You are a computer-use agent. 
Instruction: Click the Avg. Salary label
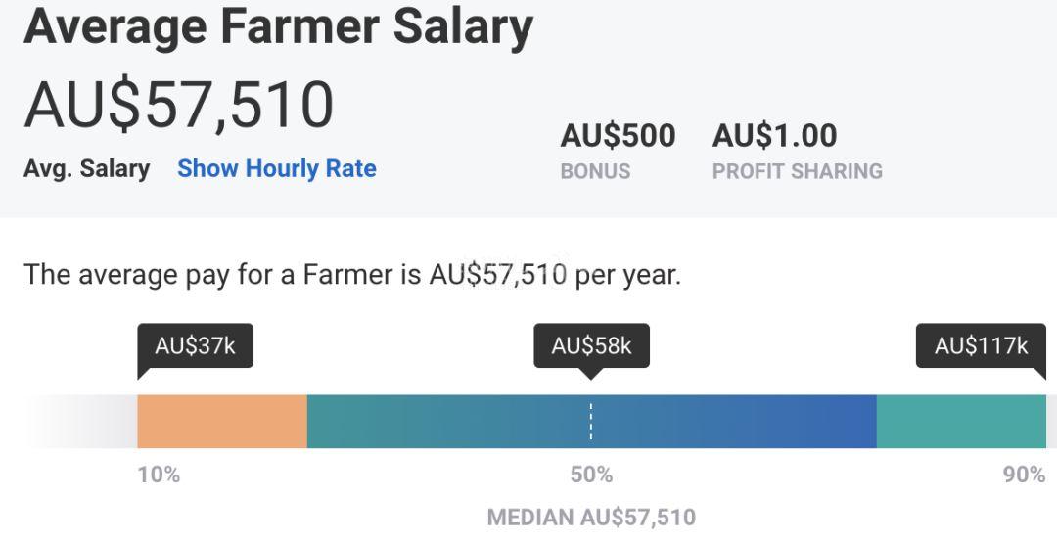[87, 168]
